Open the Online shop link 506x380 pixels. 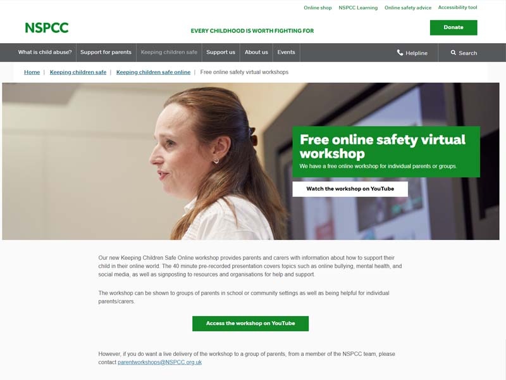pyautogui.click(x=318, y=8)
